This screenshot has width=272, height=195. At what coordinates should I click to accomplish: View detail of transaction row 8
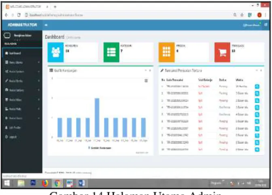tap(257, 136)
